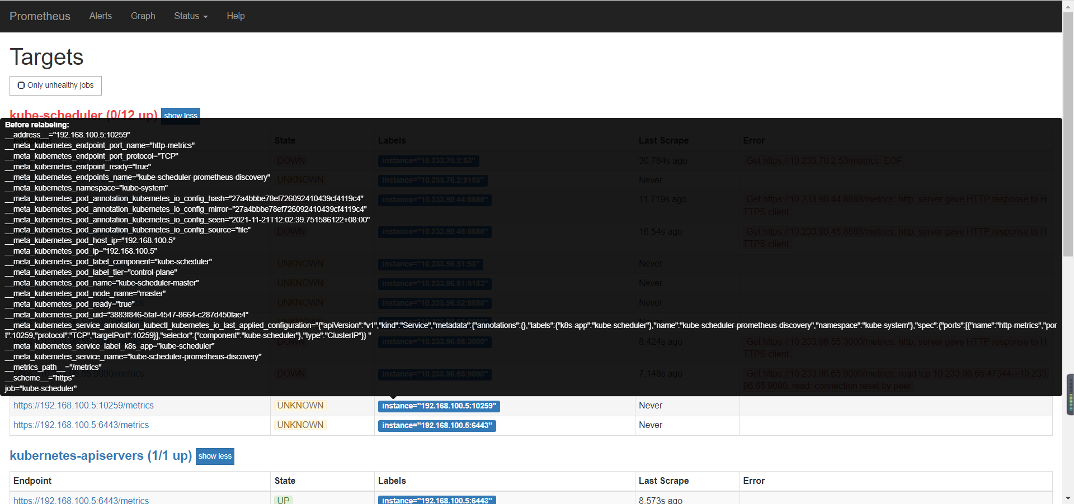Screen dimensions: 1074x504
Task: Click the Targets page heading
Action: pos(46,58)
